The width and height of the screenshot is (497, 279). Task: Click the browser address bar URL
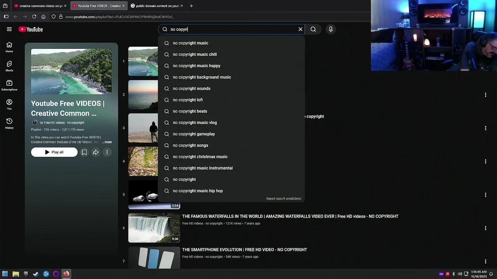click(120, 17)
